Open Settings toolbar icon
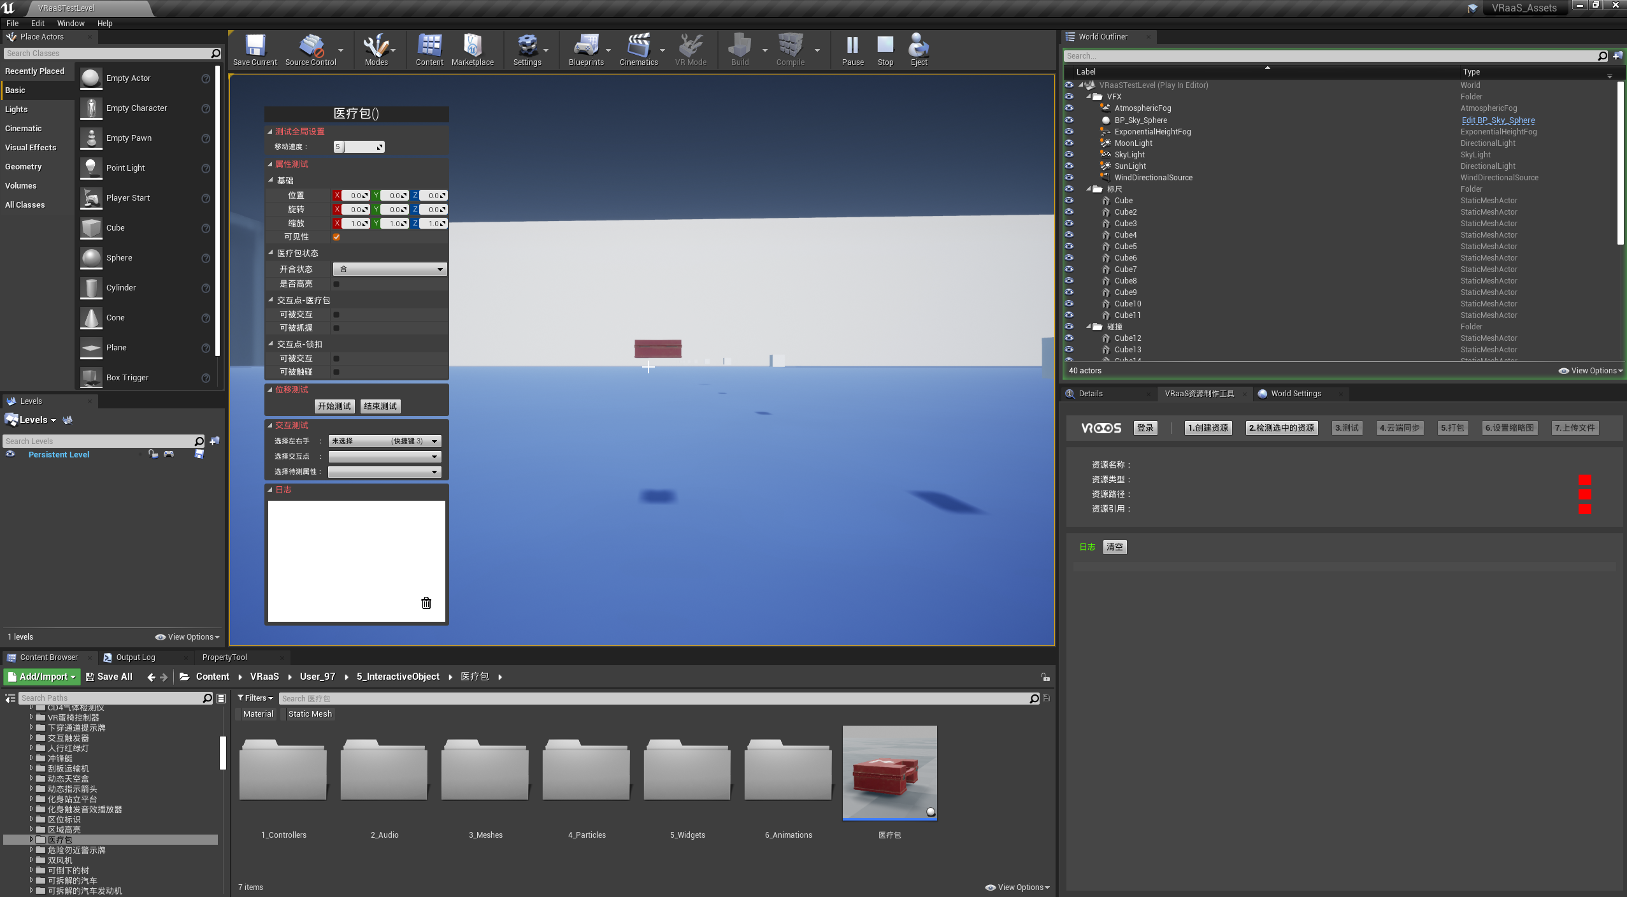The image size is (1627, 897). pyautogui.click(x=527, y=50)
